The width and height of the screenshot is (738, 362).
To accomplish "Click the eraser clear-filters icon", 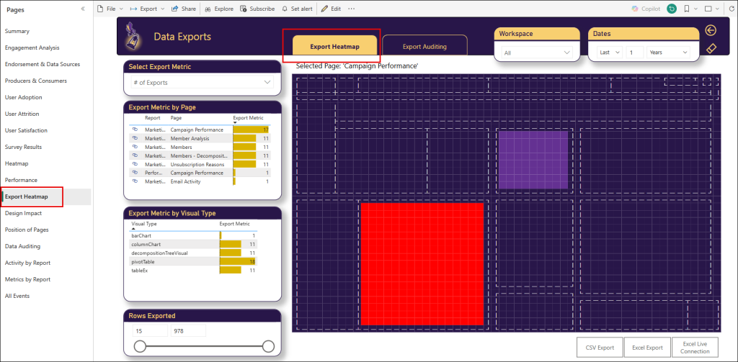I will pos(711,48).
